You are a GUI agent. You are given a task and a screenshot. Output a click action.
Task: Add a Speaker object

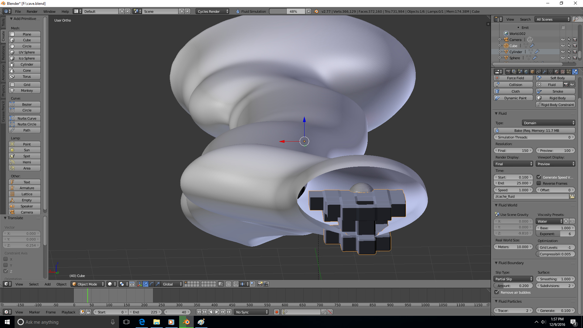tap(25, 206)
